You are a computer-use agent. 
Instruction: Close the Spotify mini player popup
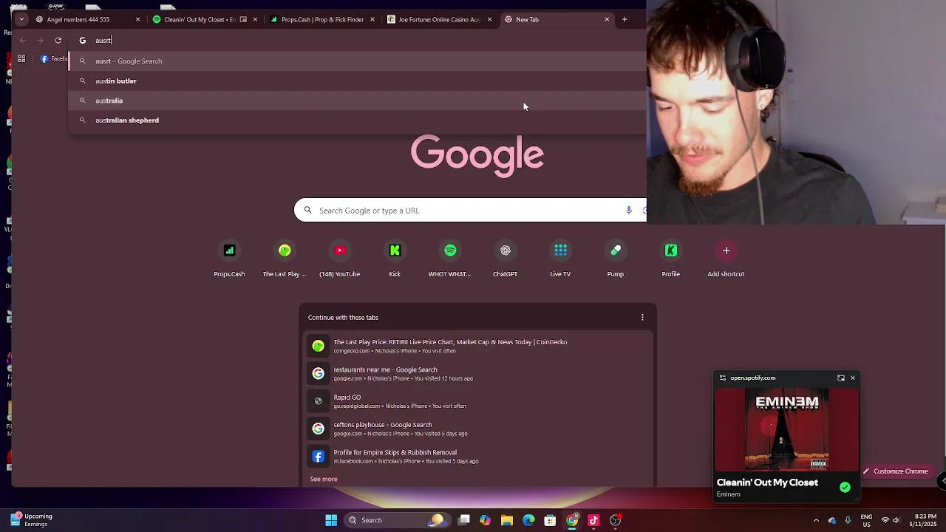[x=853, y=378]
